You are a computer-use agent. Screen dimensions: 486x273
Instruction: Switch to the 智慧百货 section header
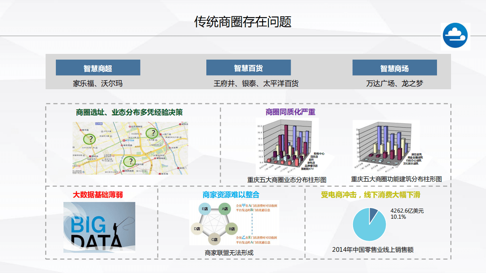click(248, 67)
